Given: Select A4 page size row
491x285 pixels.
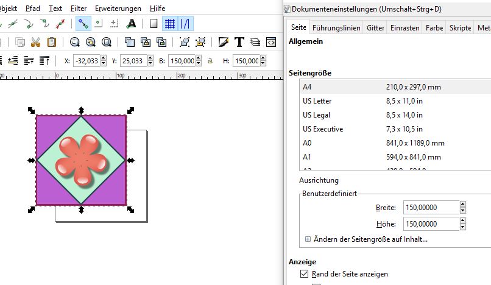Looking at the screenshot, I should point(395,87).
